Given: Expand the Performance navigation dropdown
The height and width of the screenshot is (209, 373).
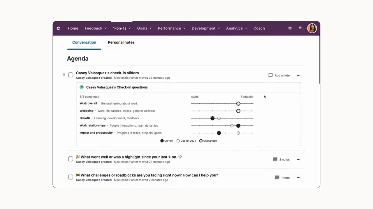Looking at the screenshot, I should pyautogui.click(x=171, y=28).
